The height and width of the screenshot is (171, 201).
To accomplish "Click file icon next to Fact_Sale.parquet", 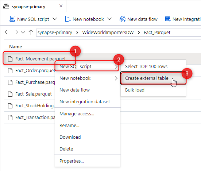I will point(10,94).
